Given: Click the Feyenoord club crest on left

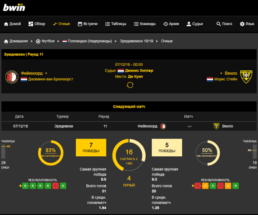Looking at the screenshot, I should coord(11,76).
